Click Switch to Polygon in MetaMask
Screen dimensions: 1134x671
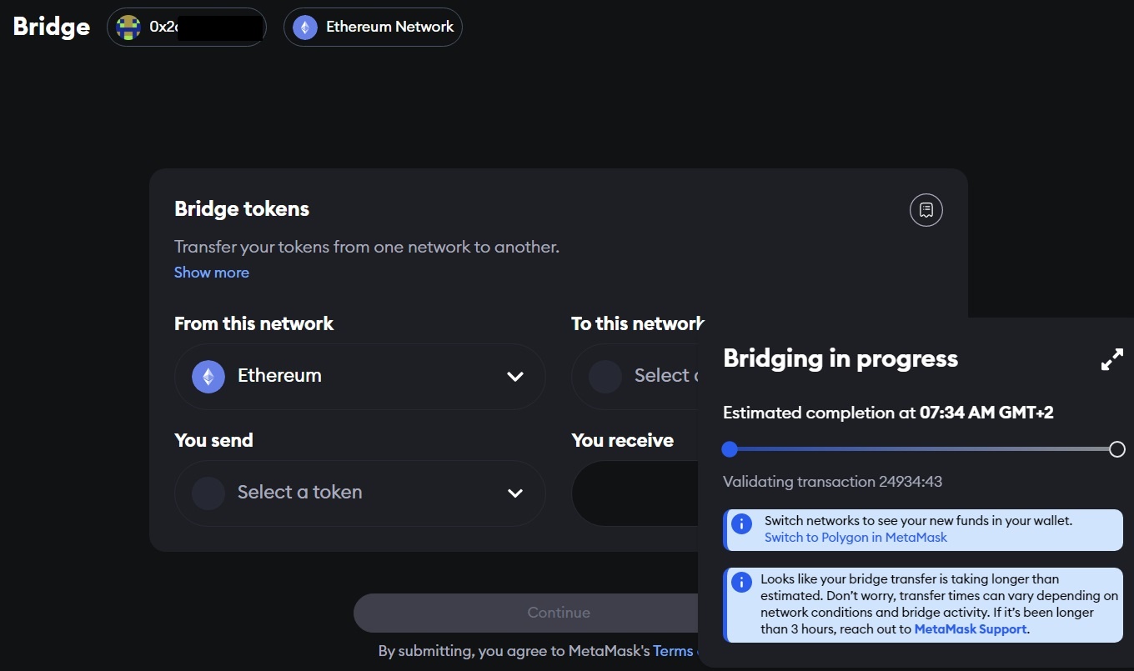click(856, 538)
